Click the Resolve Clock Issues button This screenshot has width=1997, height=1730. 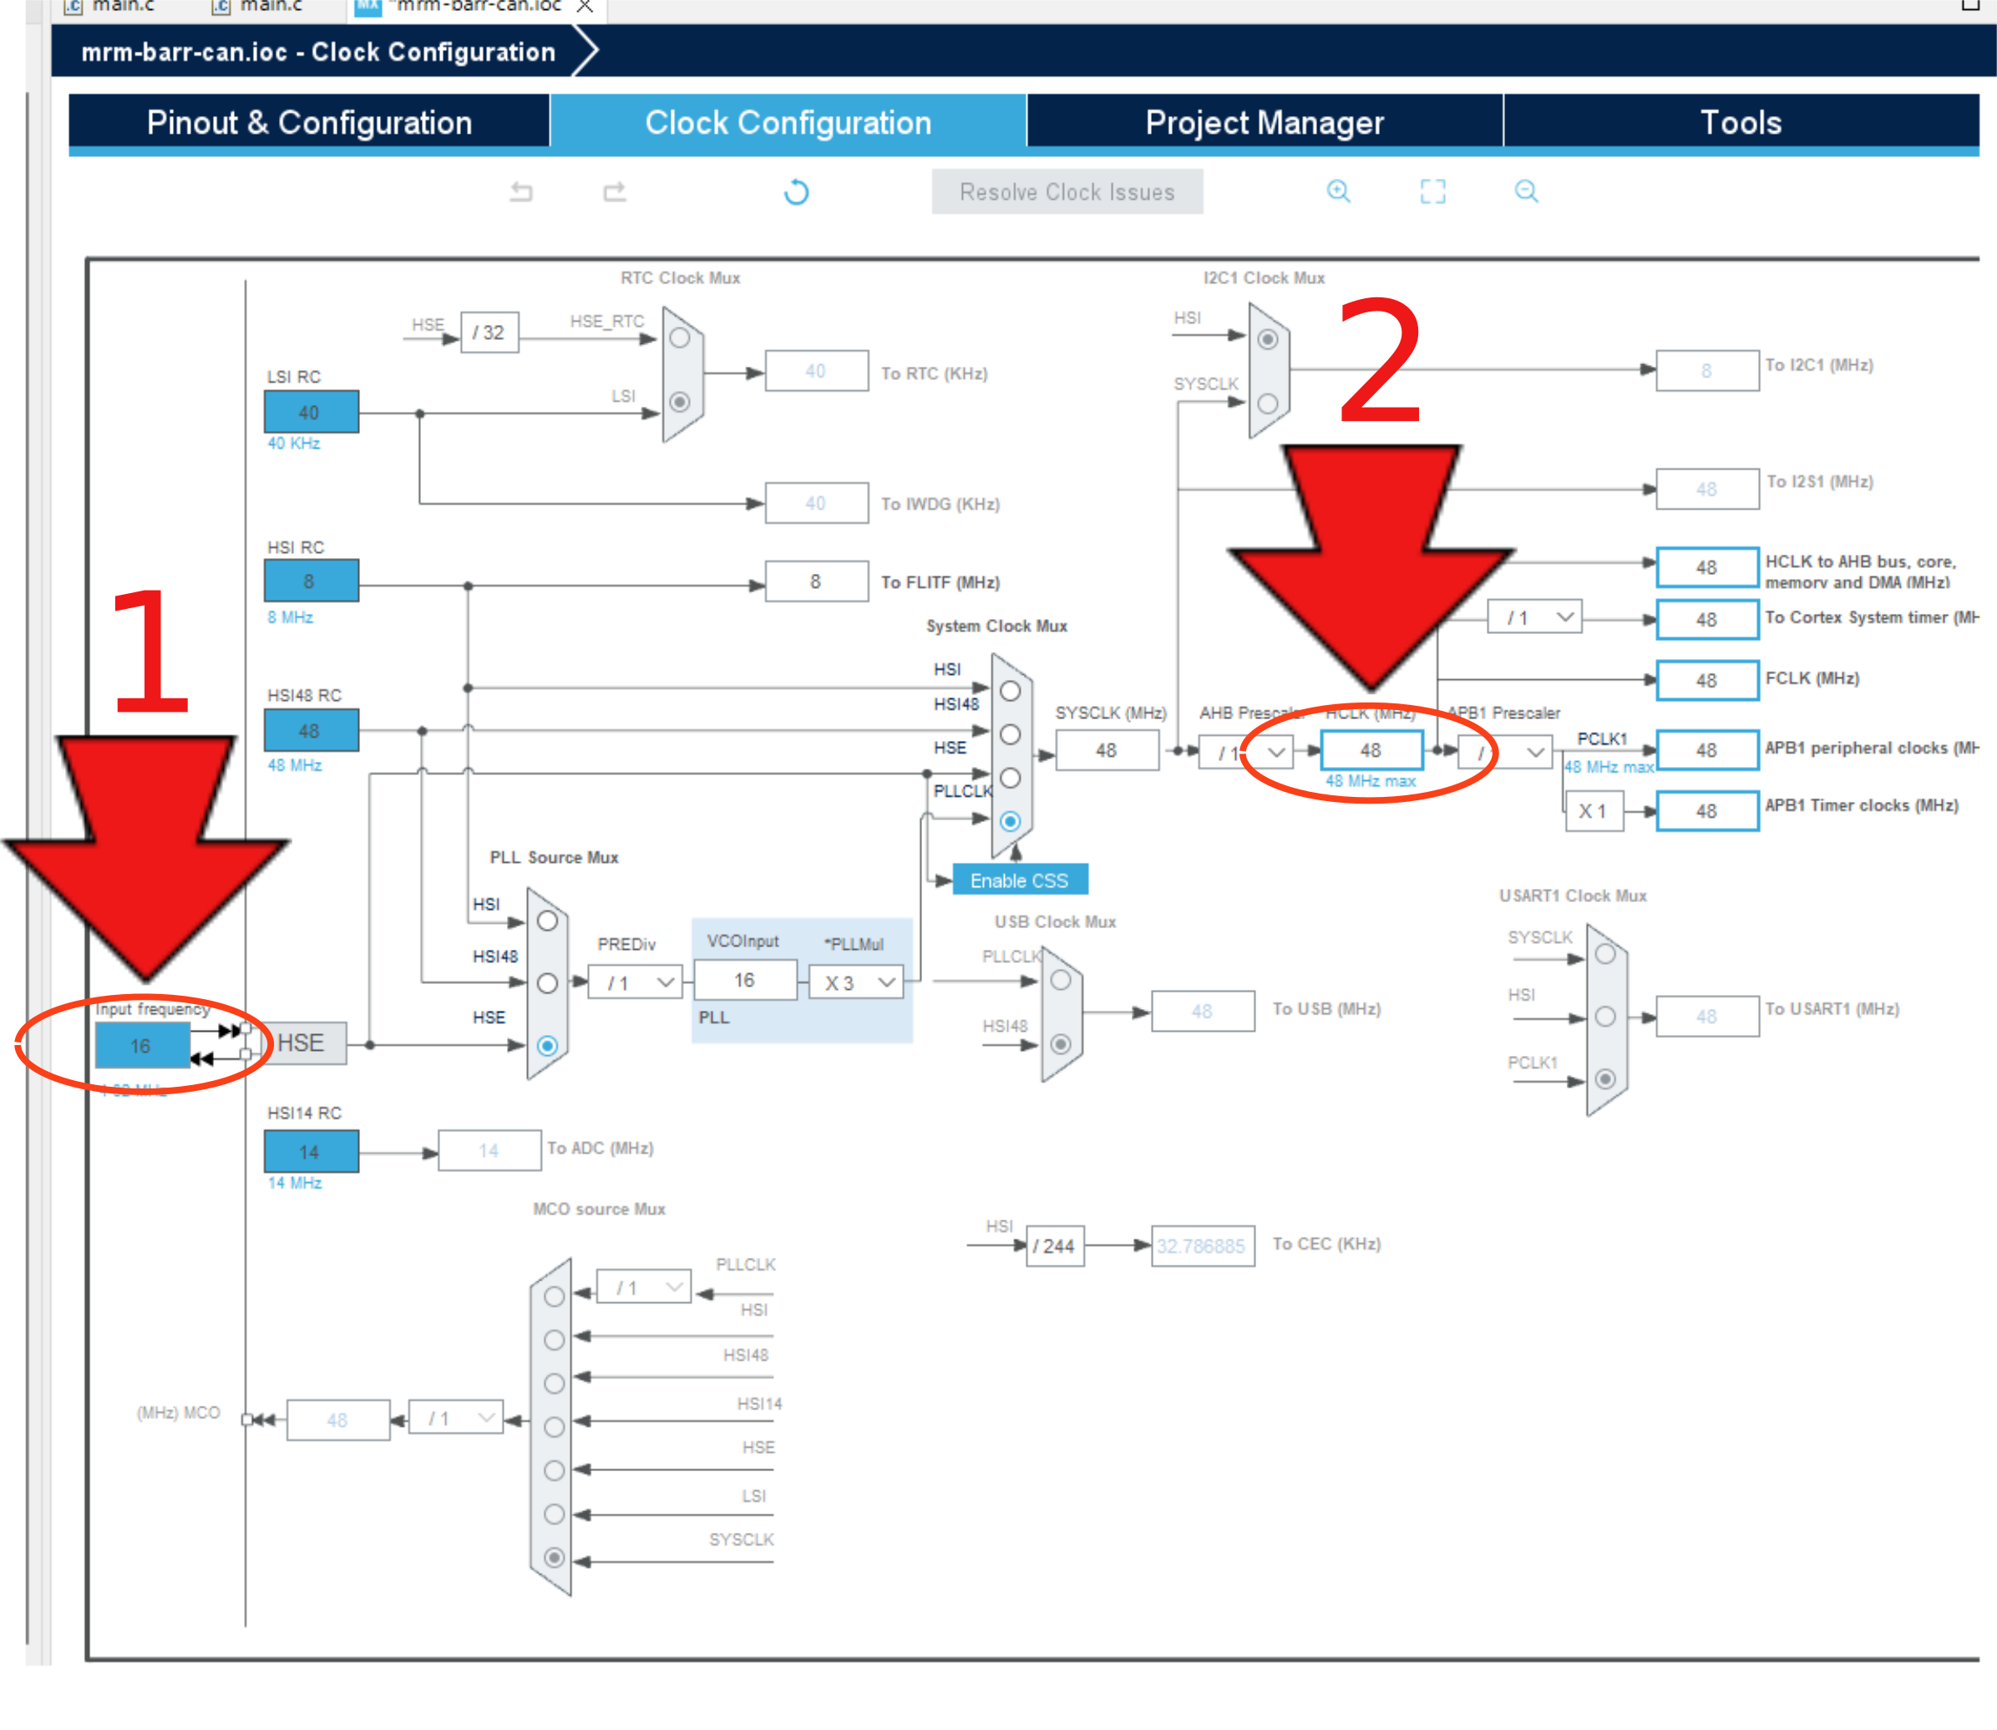coord(1067,192)
